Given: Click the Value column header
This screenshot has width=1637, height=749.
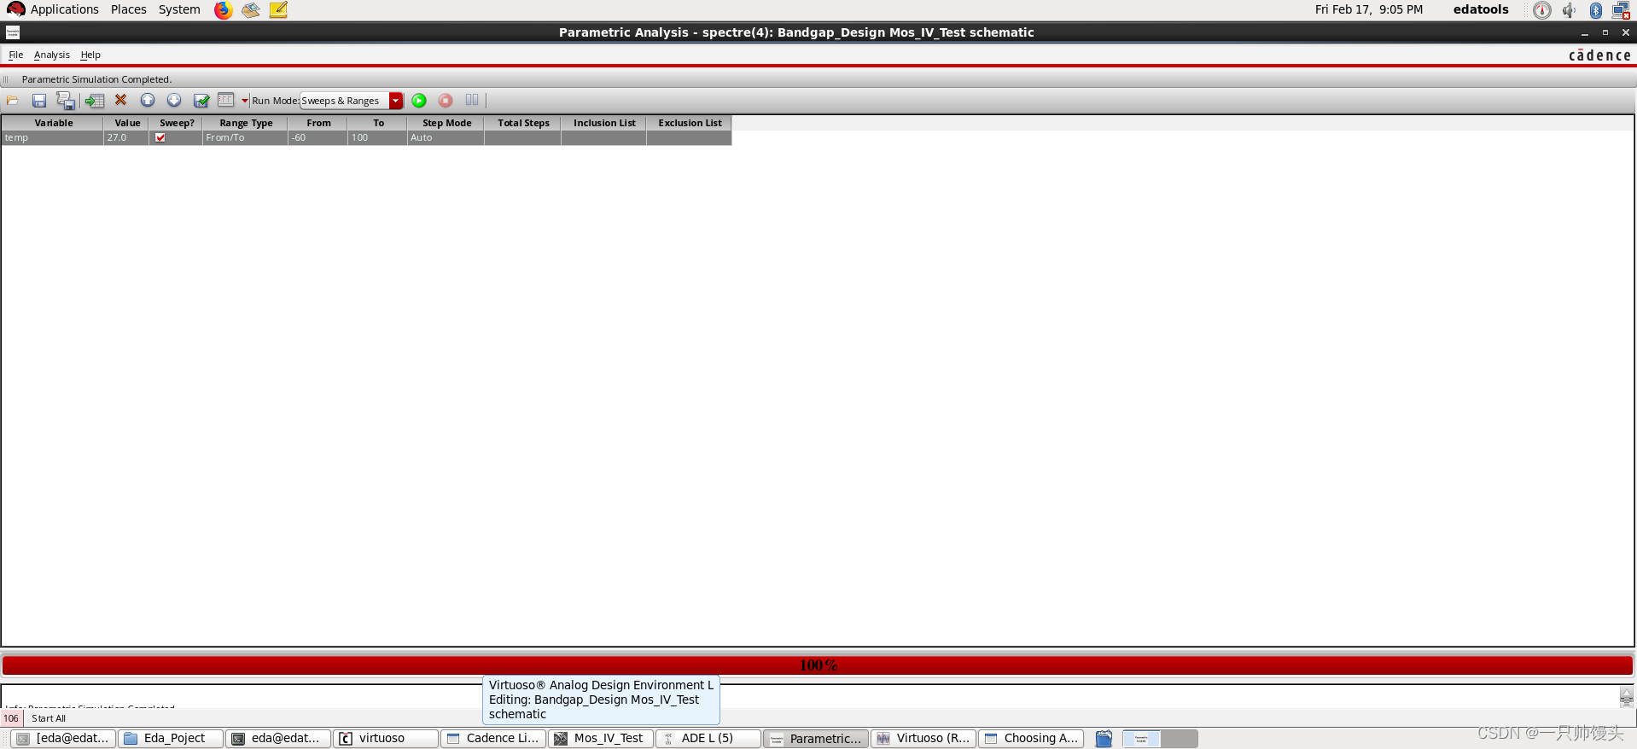Looking at the screenshot, I should point(127,123).
